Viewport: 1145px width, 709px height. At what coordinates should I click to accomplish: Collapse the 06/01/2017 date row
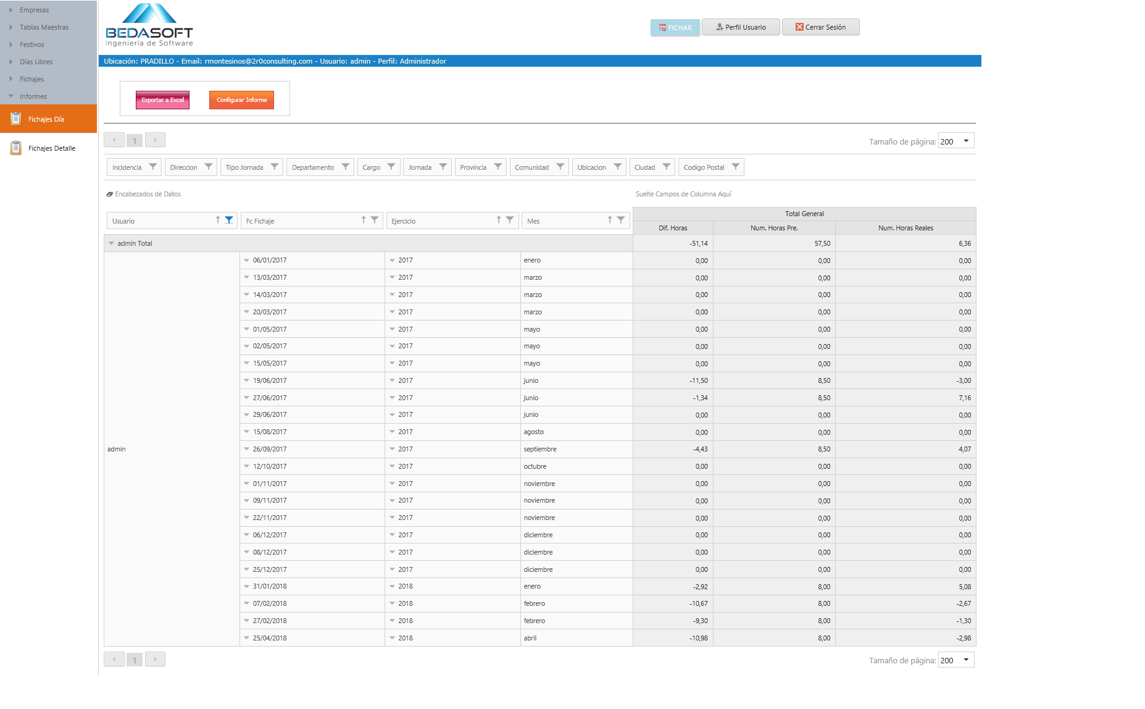click(246, 261)
